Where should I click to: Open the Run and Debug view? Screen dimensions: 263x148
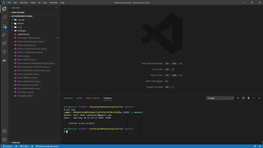click(5, 35)
